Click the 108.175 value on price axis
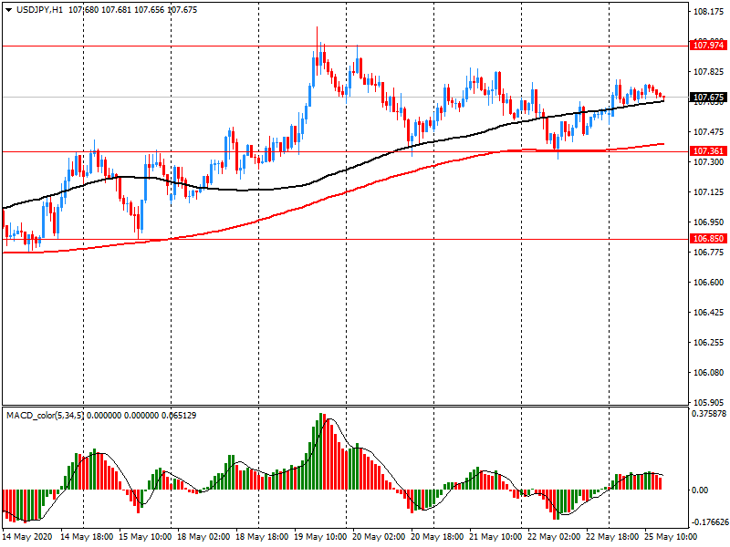This screenshot has width=730, height=547. pyautogui.click(x=709, y=13)
